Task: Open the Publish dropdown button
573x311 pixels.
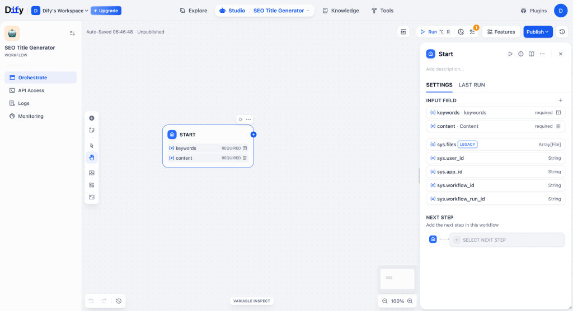Action: point(538,32)
